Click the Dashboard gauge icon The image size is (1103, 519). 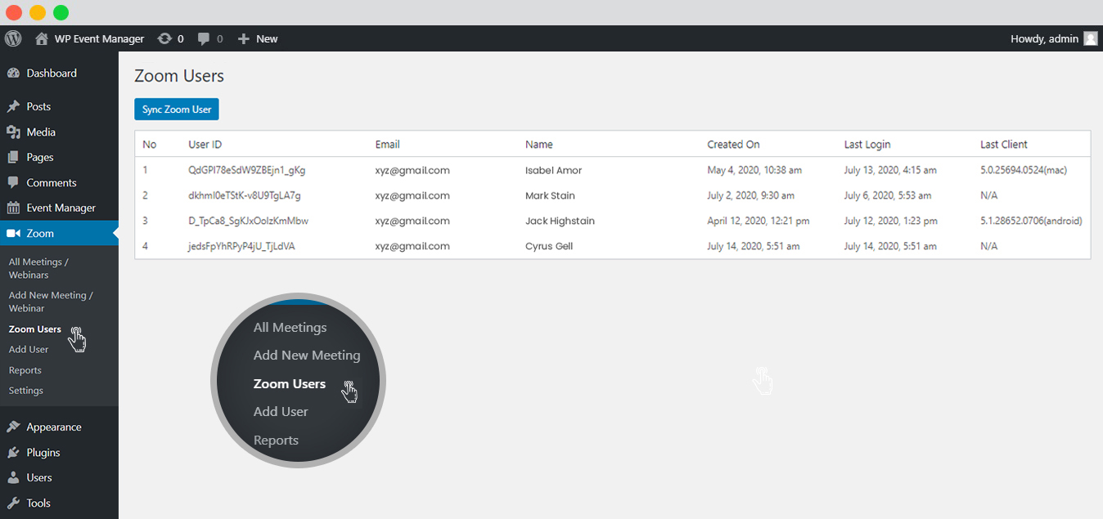click(x=13, y=73)
